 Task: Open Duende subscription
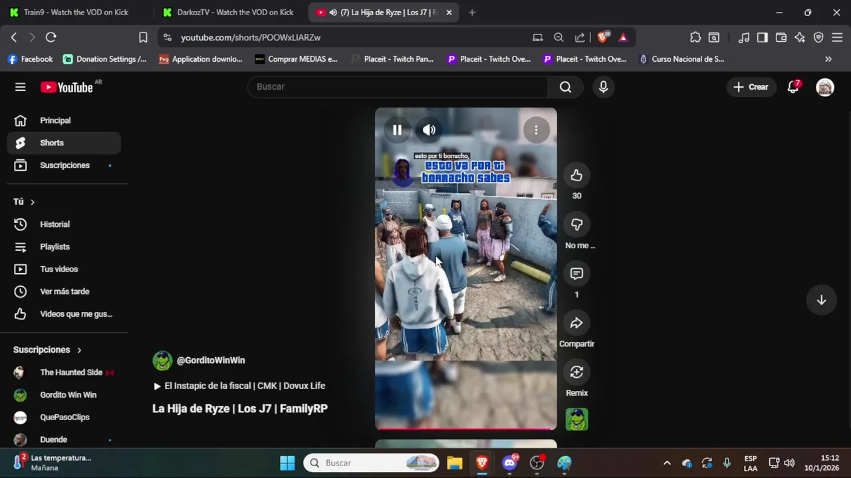[x=64, y=439]
